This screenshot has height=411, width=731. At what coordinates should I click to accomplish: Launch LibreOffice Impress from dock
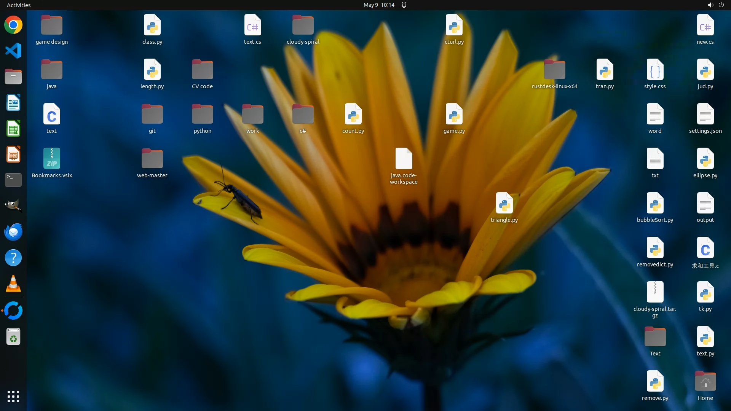pos(13,155)
